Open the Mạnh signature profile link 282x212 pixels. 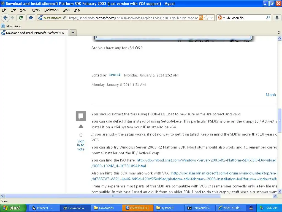[271, 95]
